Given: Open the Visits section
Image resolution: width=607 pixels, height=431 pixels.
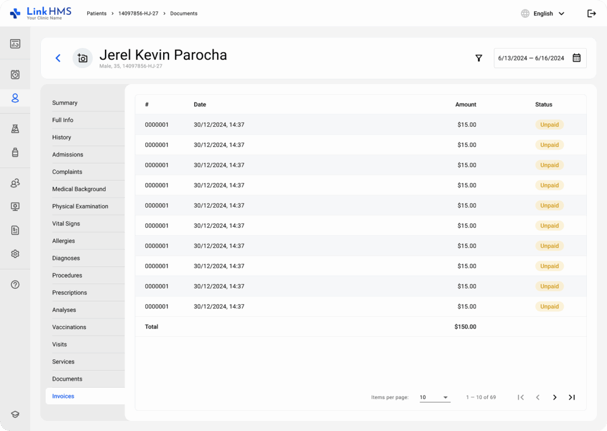Looking at the screenshot, I should pos(60,345).
